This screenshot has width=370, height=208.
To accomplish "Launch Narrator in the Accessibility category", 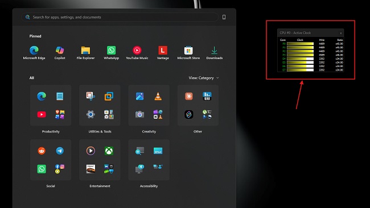I will (x=139, y=169).
